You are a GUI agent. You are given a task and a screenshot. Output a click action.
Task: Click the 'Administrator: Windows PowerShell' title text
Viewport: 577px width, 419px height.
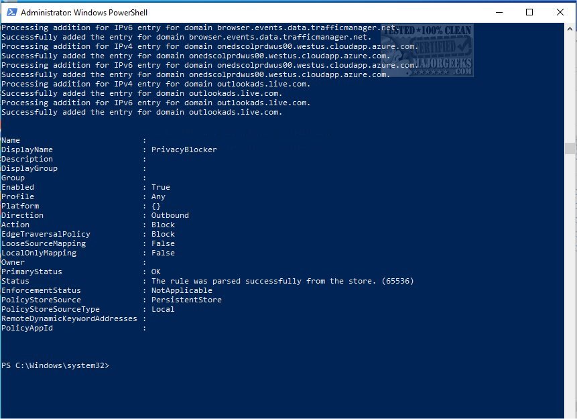tap(84, 12)
